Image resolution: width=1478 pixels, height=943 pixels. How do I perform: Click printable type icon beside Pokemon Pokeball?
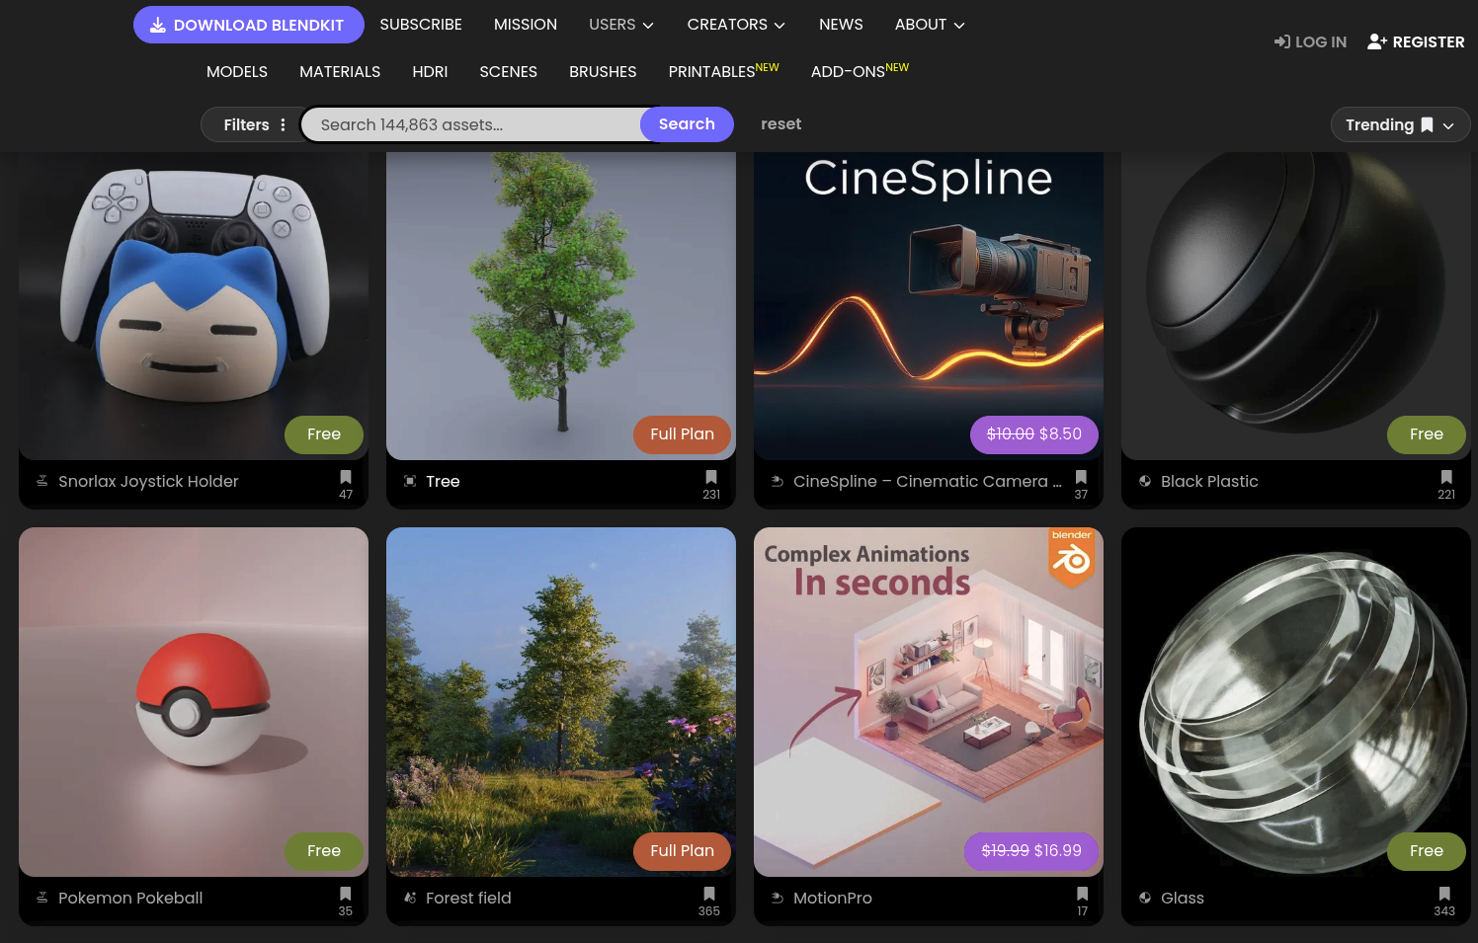coord(42,898)
